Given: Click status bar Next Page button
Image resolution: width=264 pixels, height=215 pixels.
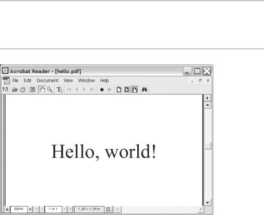Looking at the screenshot, I should point(65,209).
